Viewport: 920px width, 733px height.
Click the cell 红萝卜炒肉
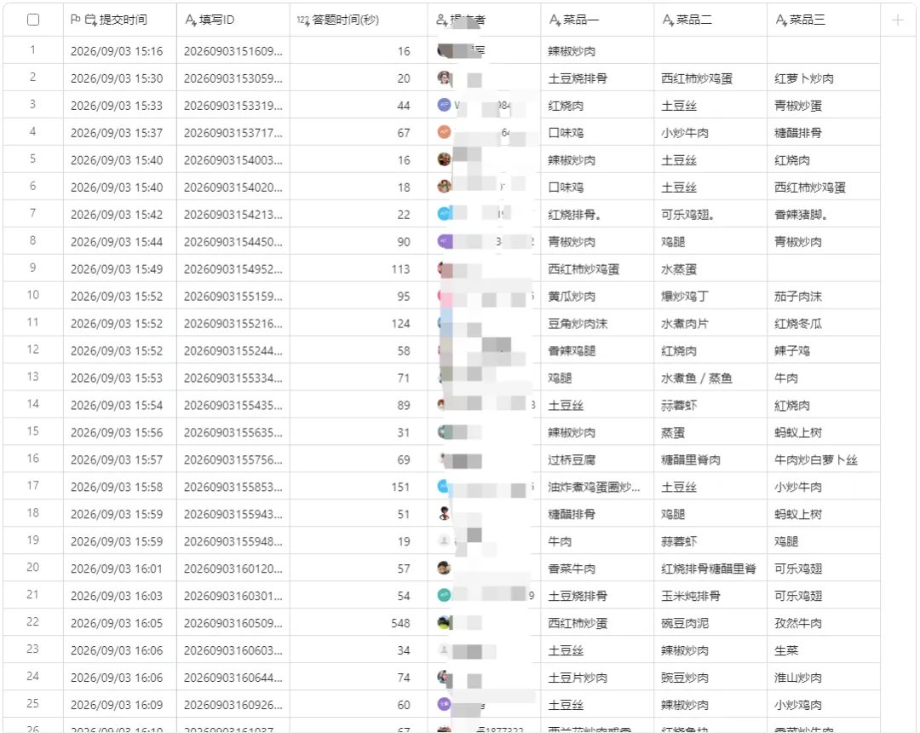[824, 78]
